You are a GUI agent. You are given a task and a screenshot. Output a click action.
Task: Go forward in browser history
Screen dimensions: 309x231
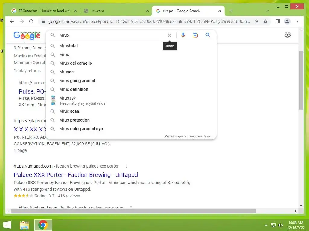[x=22, y=21]
